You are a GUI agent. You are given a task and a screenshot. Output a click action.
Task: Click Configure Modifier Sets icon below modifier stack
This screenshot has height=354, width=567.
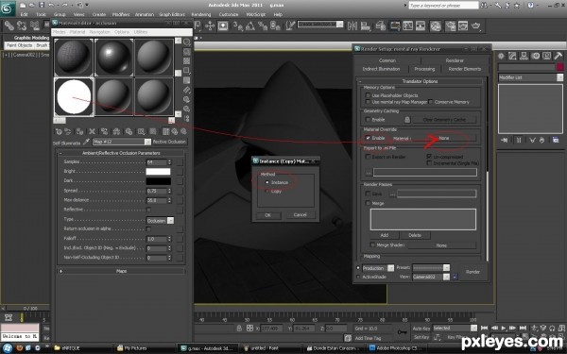556,140
